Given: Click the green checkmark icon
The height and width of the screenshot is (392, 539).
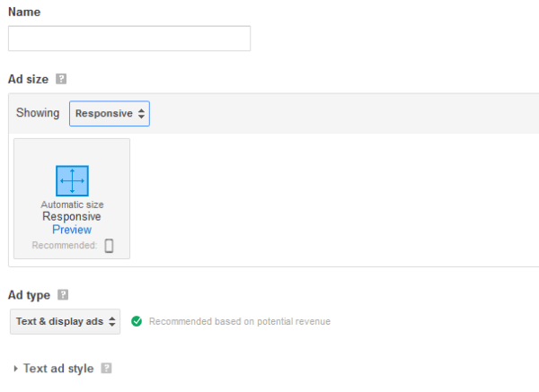Looking at the screenshot, I should [137, 321].
